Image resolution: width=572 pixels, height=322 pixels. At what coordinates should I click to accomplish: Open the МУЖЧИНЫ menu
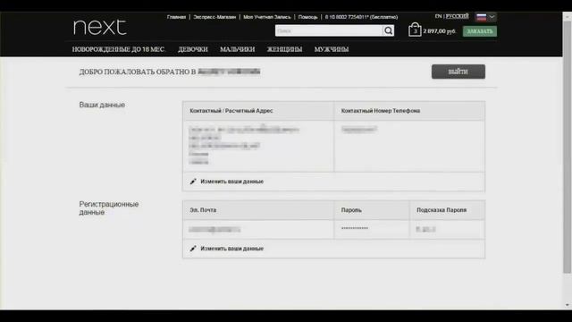(332, 49)
